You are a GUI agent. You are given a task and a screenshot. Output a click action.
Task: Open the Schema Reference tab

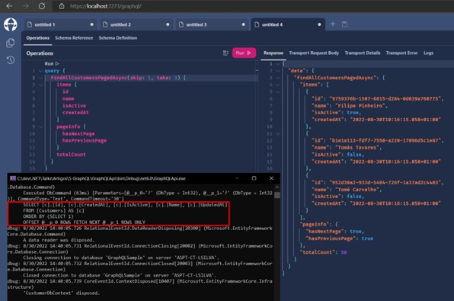(x=74, y=38)
